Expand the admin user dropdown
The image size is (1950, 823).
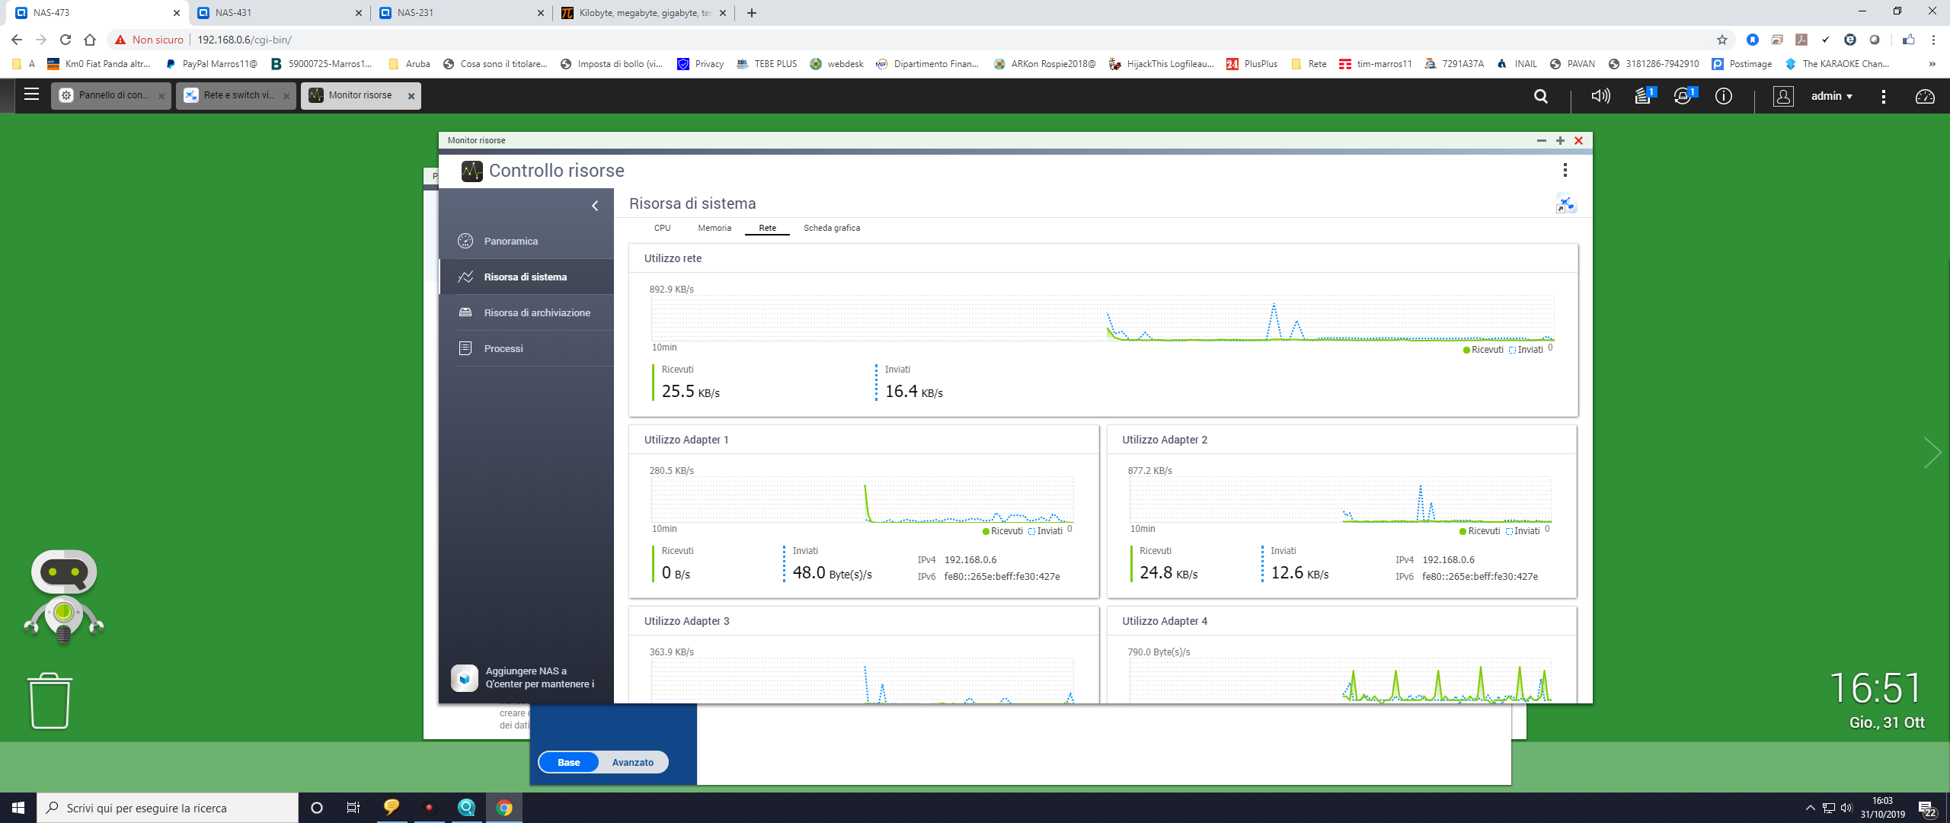coord(1831,96)
